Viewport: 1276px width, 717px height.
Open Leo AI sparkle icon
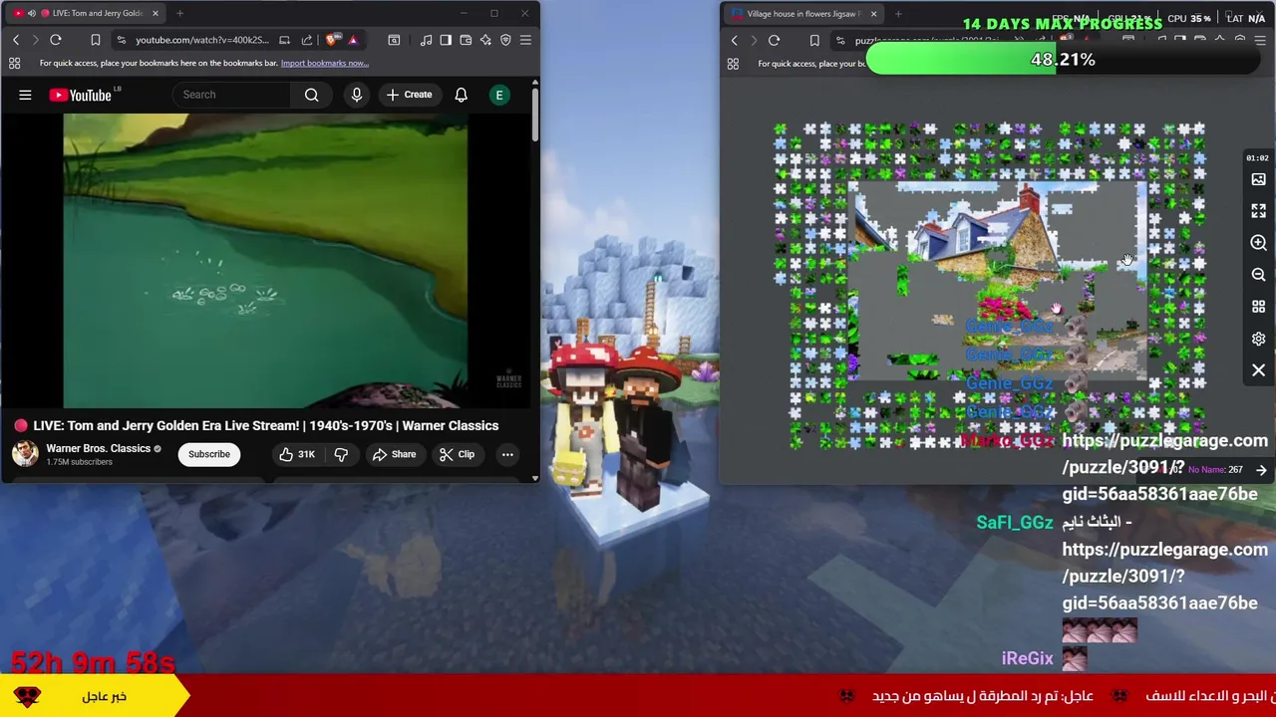485,40
